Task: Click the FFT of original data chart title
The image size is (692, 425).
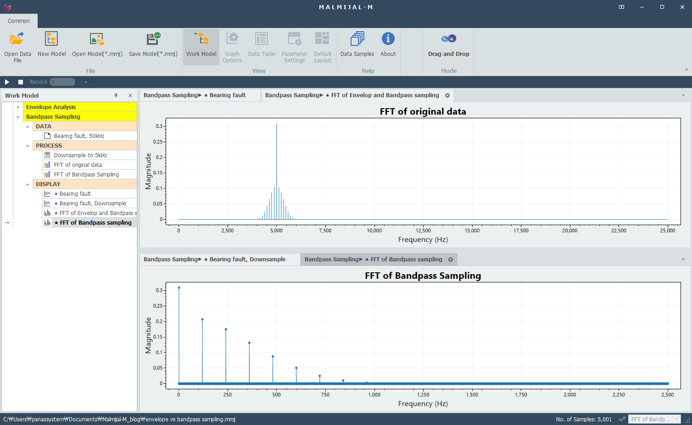Action: point(423,111)
